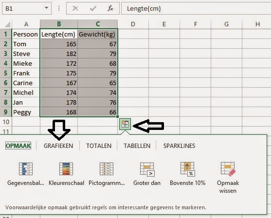Click the cell with value 74
Screen dimensions: 271x218
click(98, 92)
